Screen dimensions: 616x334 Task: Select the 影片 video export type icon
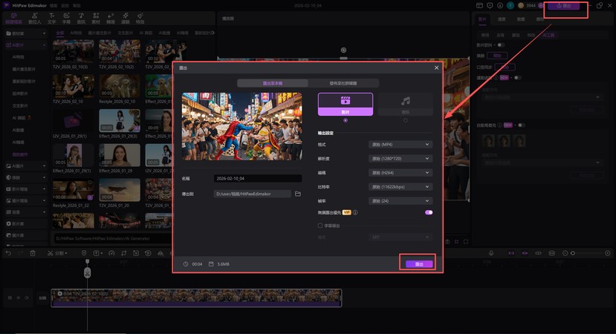[345, 103]
